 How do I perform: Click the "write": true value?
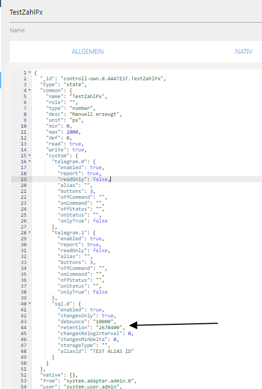78,150
